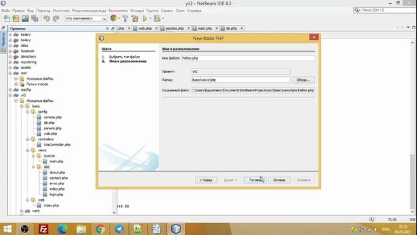The height and width of the screenshot is (235, 417).
Task: Click the Chrome browser icon in NetBeans toolbar
Action: pos(113,18)
